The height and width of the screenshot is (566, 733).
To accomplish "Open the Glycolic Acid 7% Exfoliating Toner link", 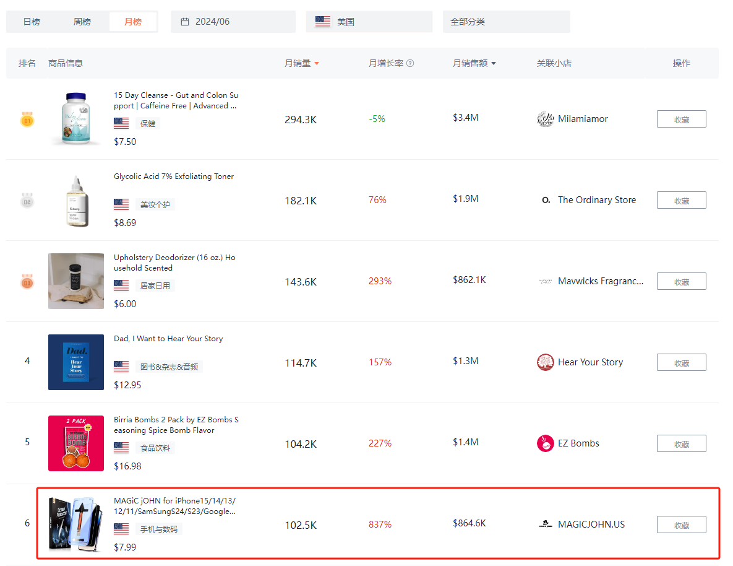I will [x=174, y=176].
